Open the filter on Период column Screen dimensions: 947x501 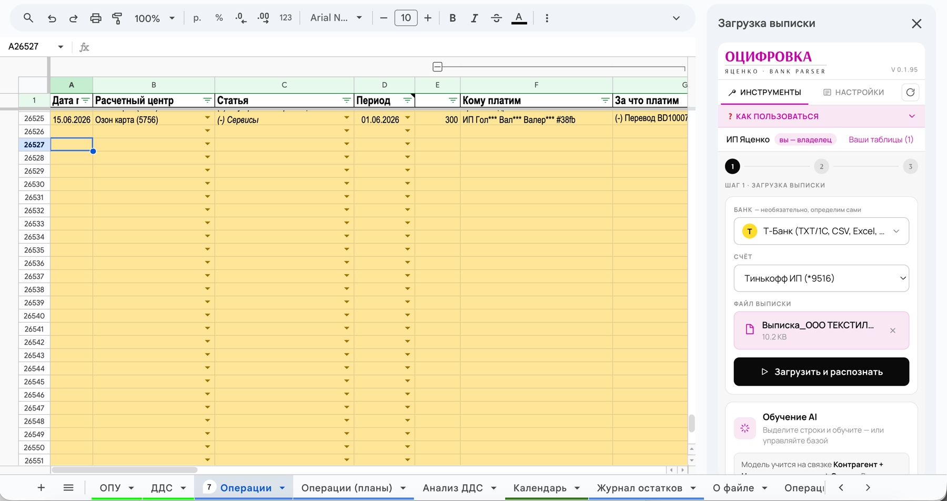coord(407,100)
